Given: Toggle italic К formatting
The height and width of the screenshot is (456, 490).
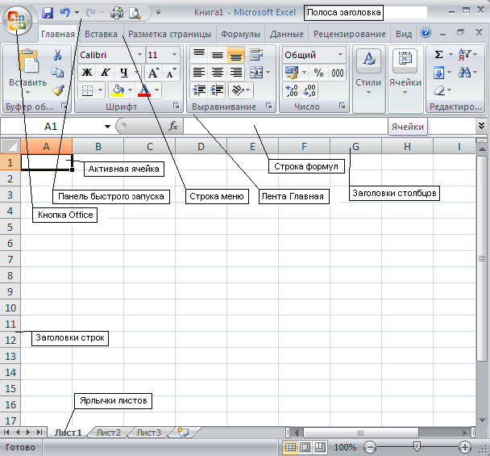Looking at the screenshot, I should pos(106,73).
